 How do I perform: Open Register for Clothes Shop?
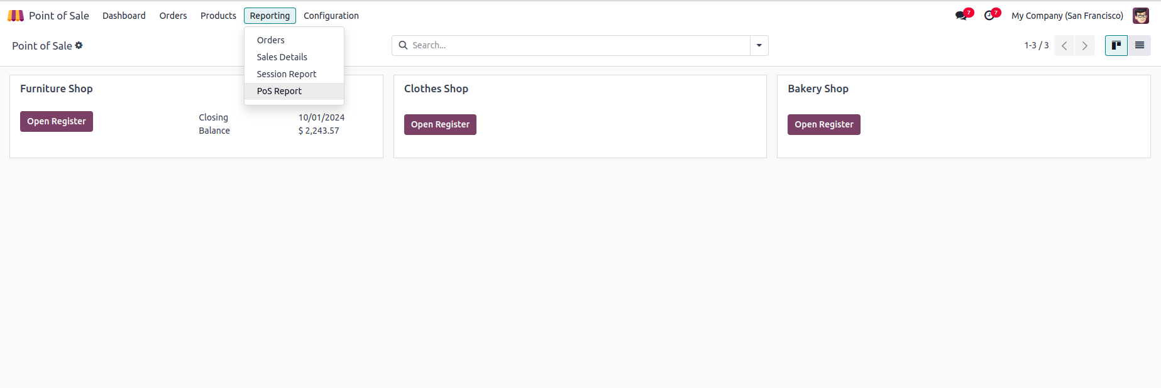click(440, 124)
